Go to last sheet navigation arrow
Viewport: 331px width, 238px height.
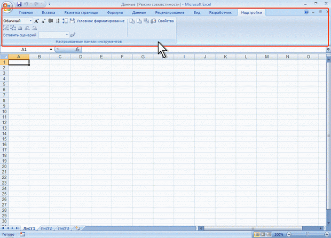tap(17, 228)
